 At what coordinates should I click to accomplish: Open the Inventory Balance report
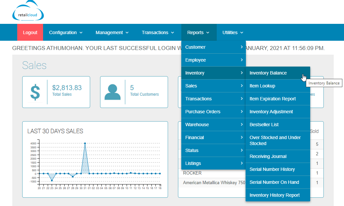pyautogui.click(x=278, y=73)
